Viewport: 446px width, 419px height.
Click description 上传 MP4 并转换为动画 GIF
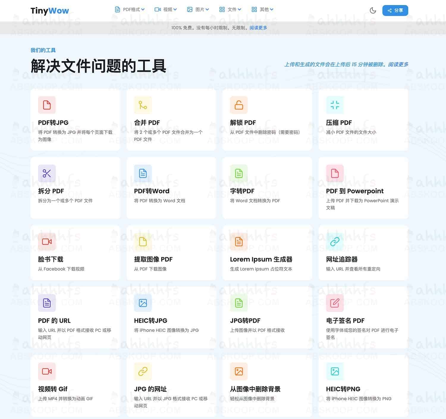tap(66, 399)
